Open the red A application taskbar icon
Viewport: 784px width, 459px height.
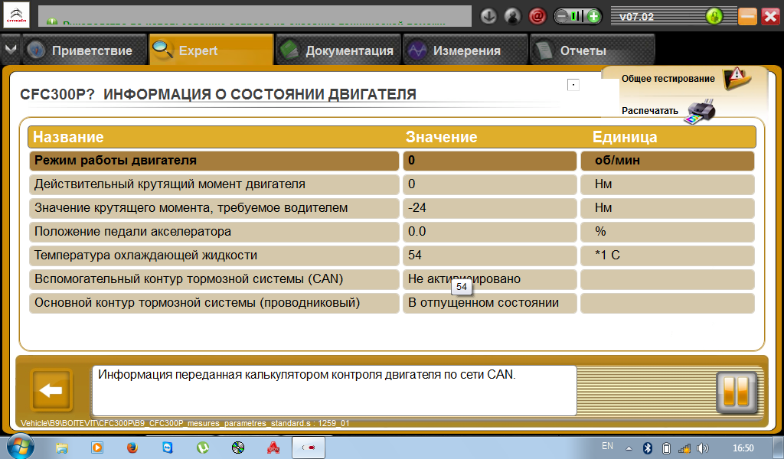tap(273, 448)
